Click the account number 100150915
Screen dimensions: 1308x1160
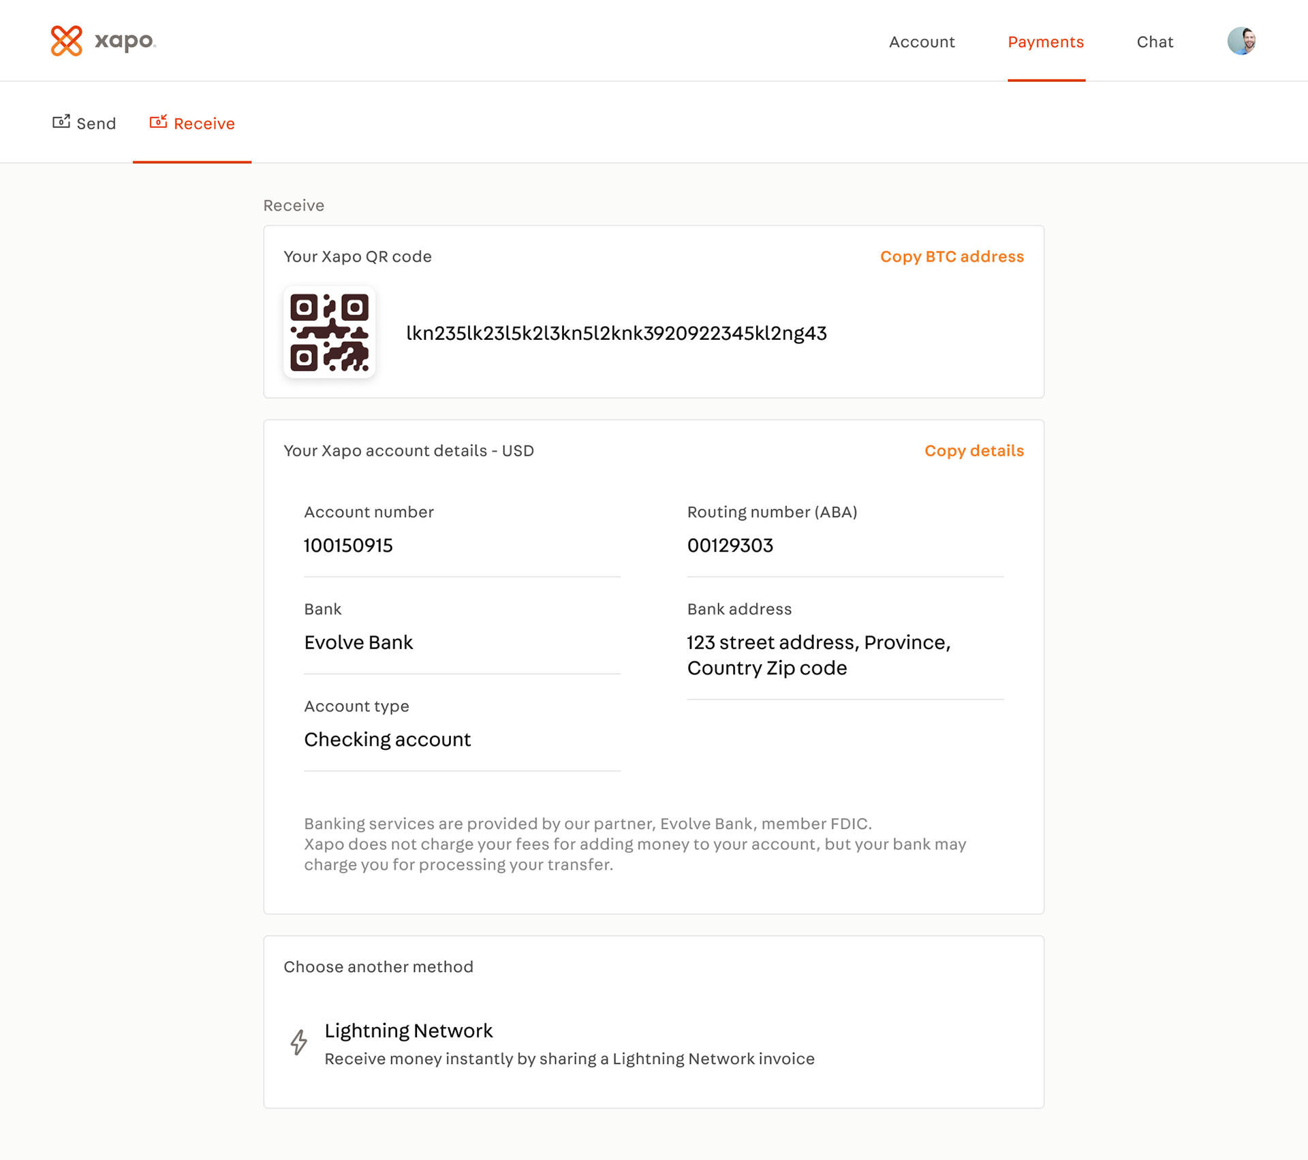[348, 546]
